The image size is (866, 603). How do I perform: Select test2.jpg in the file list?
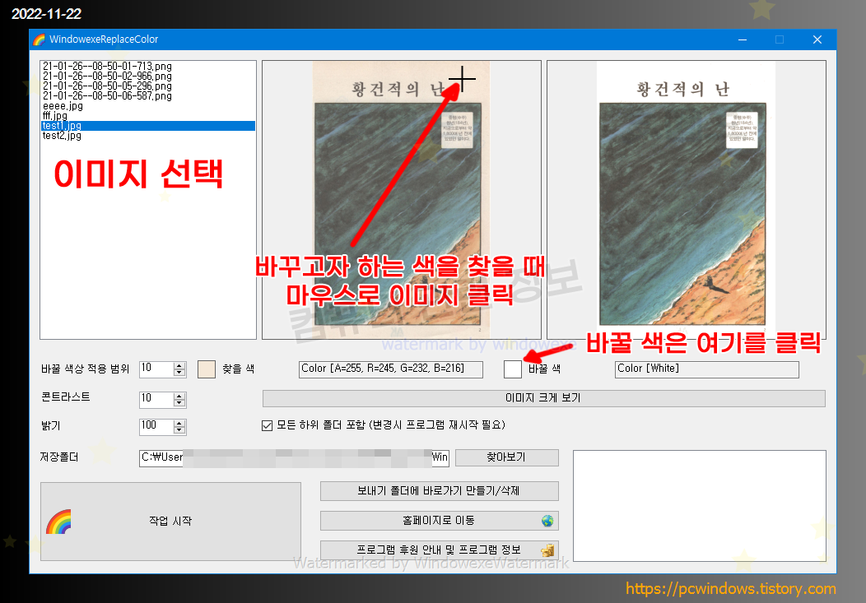coord(62,136)
